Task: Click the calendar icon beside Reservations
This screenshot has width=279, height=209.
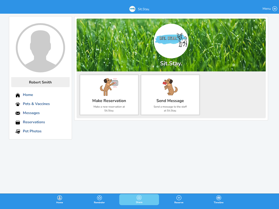Action: 18,122
